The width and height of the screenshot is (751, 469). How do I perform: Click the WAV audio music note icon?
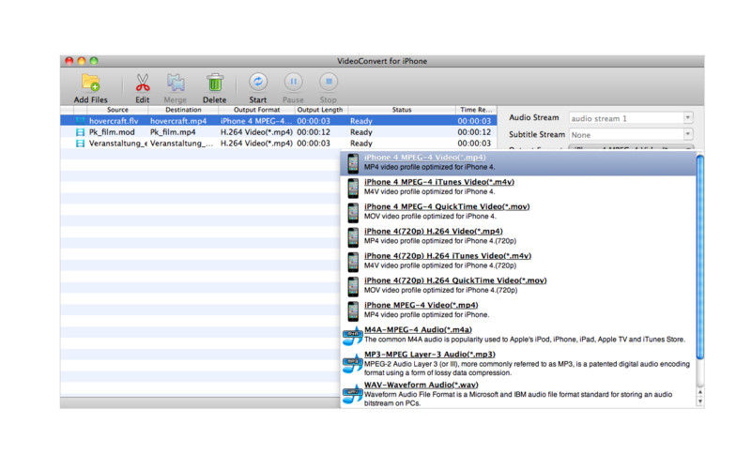[352, 394]
